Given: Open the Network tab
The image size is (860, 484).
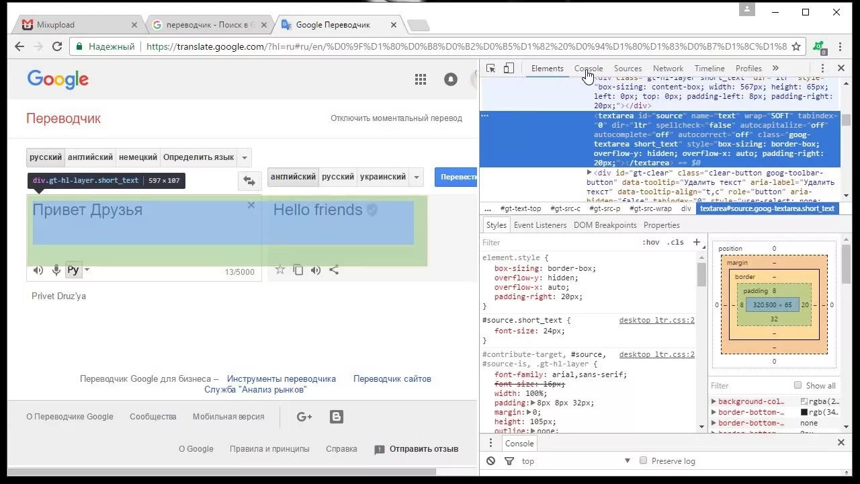Looking at the screenshot, I should click(668, 68).
